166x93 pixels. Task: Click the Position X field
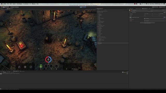148,14
